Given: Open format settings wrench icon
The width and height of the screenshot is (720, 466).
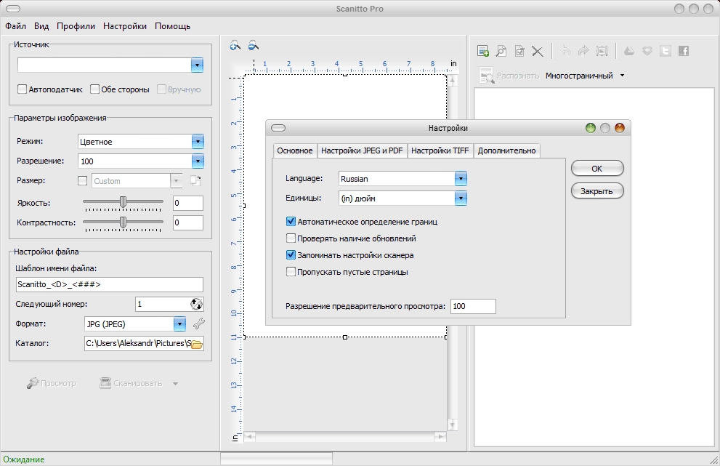Looking at the screenshot, I should [199, 324].
